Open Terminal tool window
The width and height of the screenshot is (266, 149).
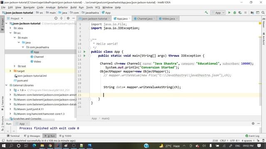[13, 136]
